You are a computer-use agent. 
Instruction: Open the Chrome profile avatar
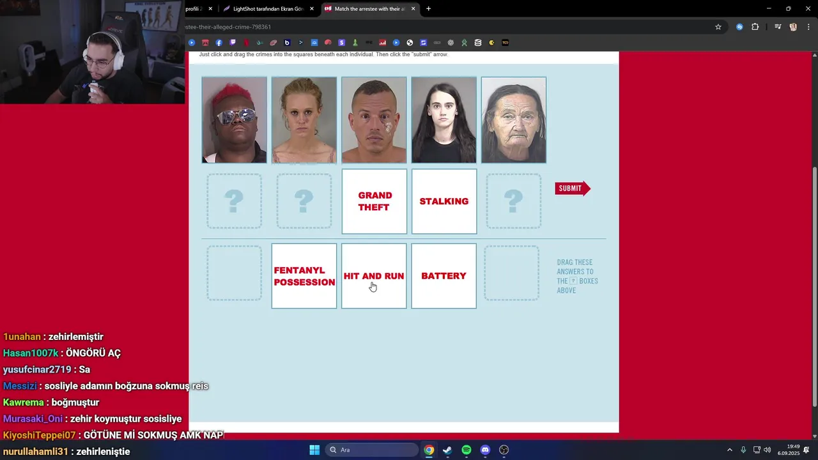click(793, 27)
